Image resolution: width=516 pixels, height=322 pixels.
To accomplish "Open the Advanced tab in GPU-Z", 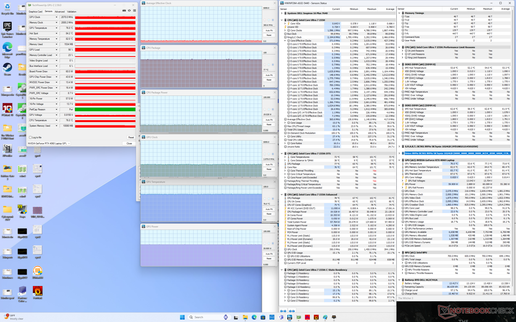I will (x=60, y=12).
